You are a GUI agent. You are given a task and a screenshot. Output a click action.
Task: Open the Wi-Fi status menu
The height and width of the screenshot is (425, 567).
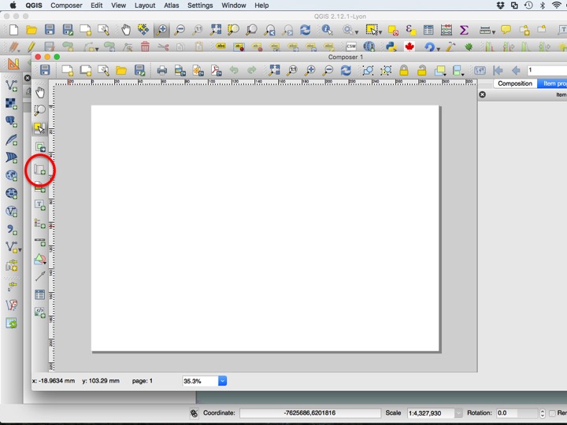557,5
